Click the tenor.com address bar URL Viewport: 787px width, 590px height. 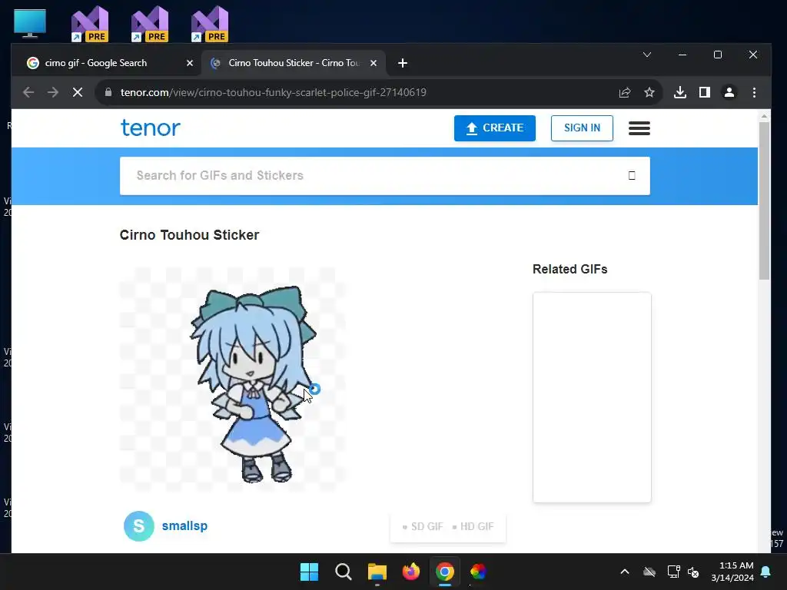[273, 92]
